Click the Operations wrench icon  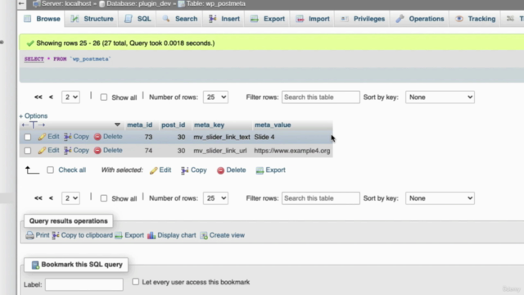[400, 19]
